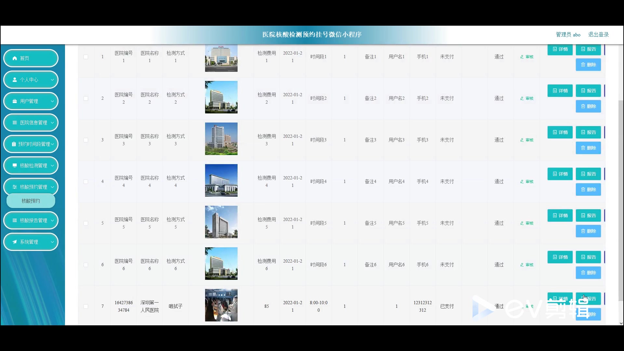Click the home icon beside 首页
Screen dimensions: 624x351
15,58
